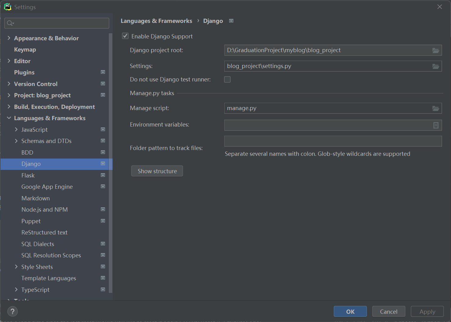Click the folder browse icon for Settings field
Viewport: 451px width, 322px height.
(x=436, y=66)
